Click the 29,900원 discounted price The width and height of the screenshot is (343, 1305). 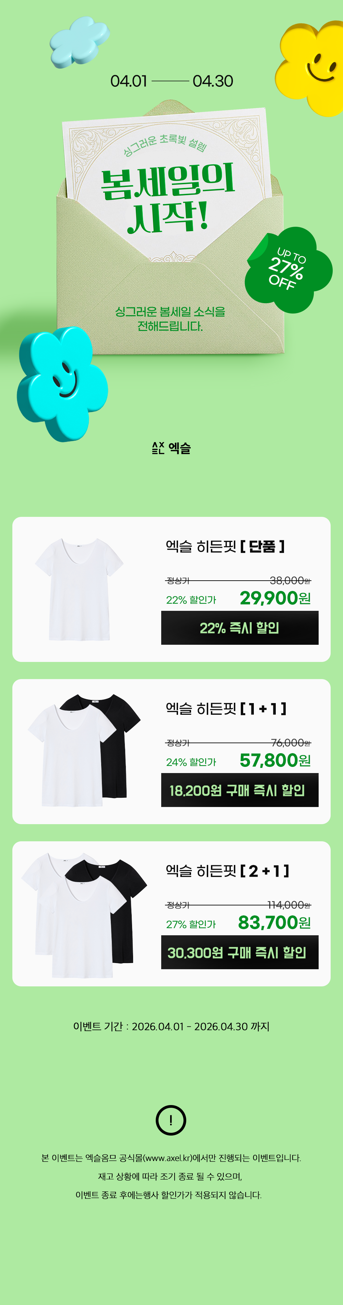(x=275, y=598)
